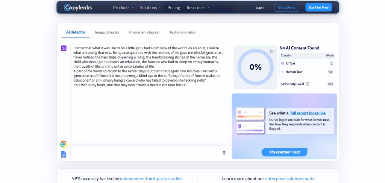
Task: Click the Login link
Action: [x=259, y=8]
